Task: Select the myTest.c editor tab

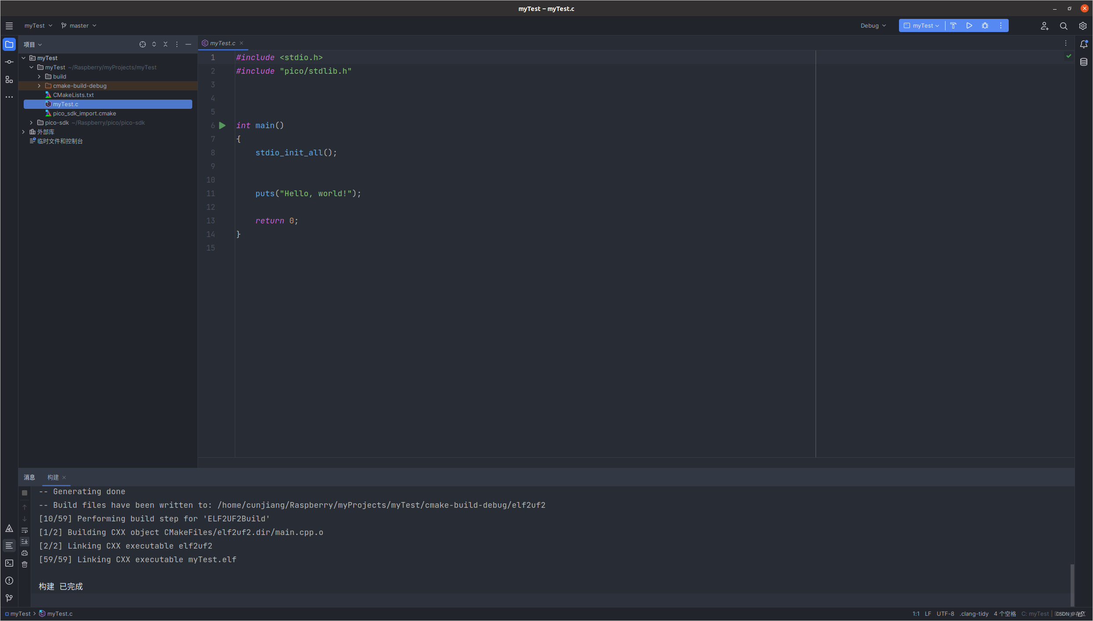Action: pos(222,43)
